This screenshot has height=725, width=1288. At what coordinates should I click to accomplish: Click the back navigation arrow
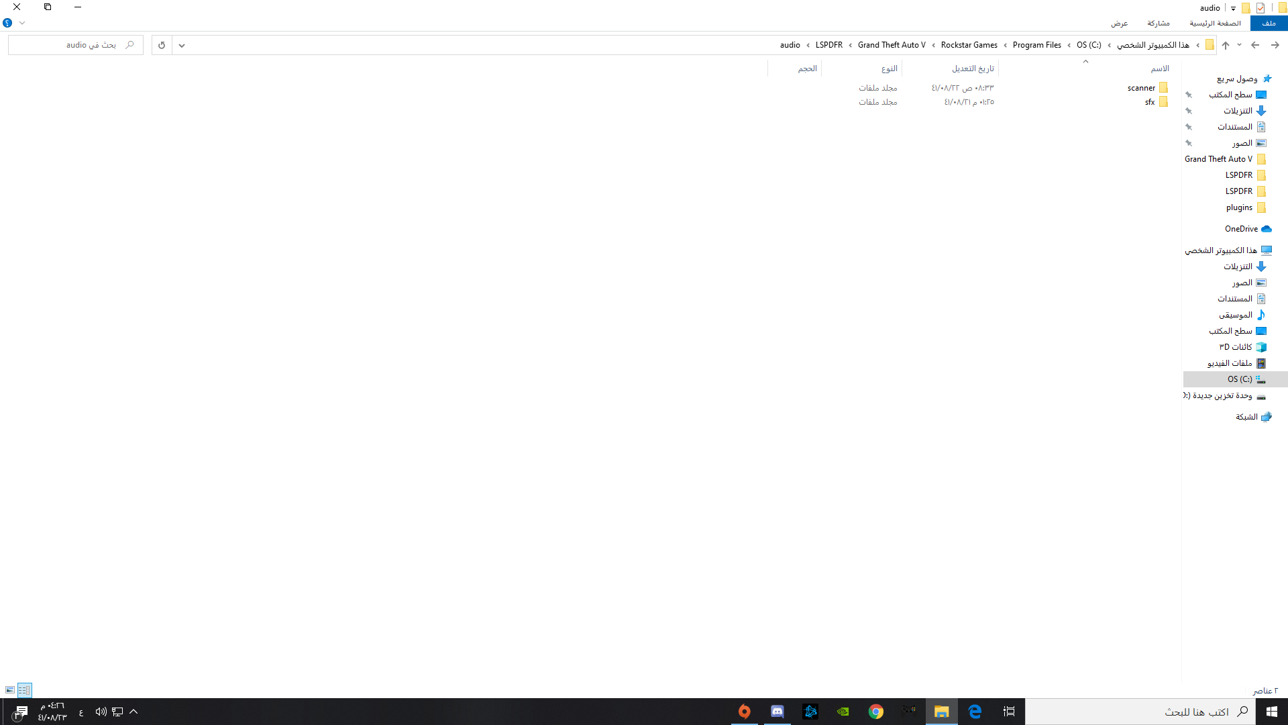(x=1275, y=45)
